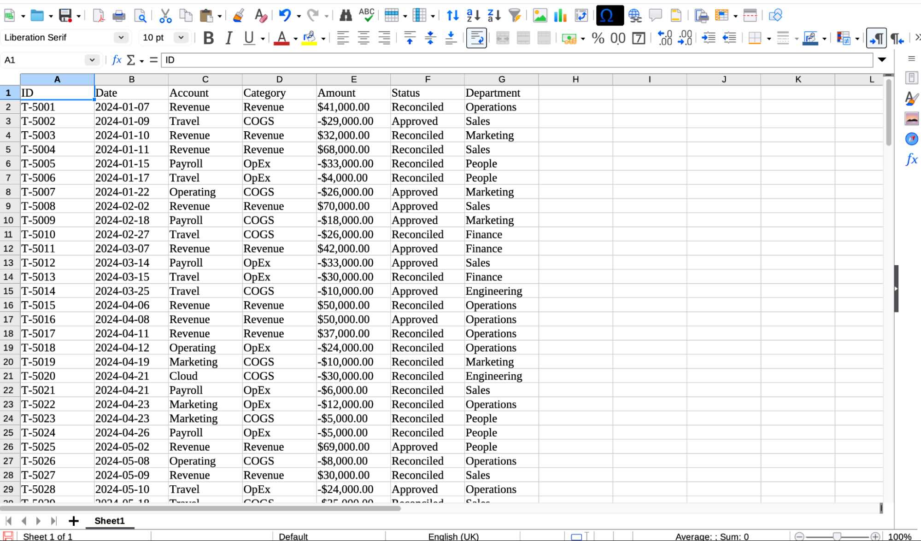Zoom out with the minus button
Screen dimensions: 921x541
click(x=799, y=536)
